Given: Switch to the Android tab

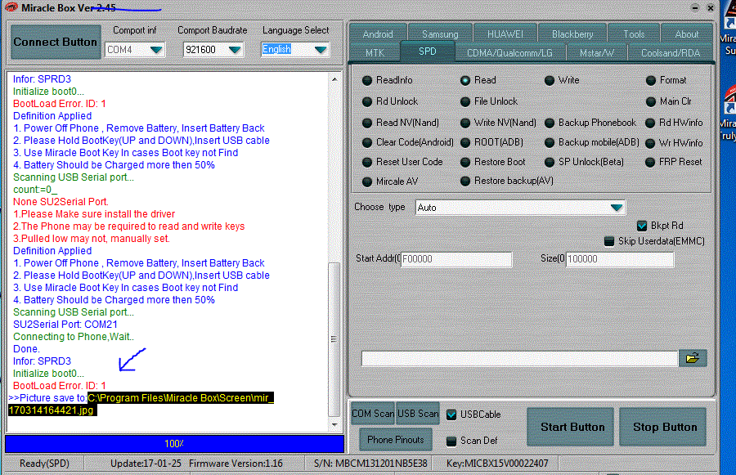Looking at the screenshot, I should click(x=378, y=34).
